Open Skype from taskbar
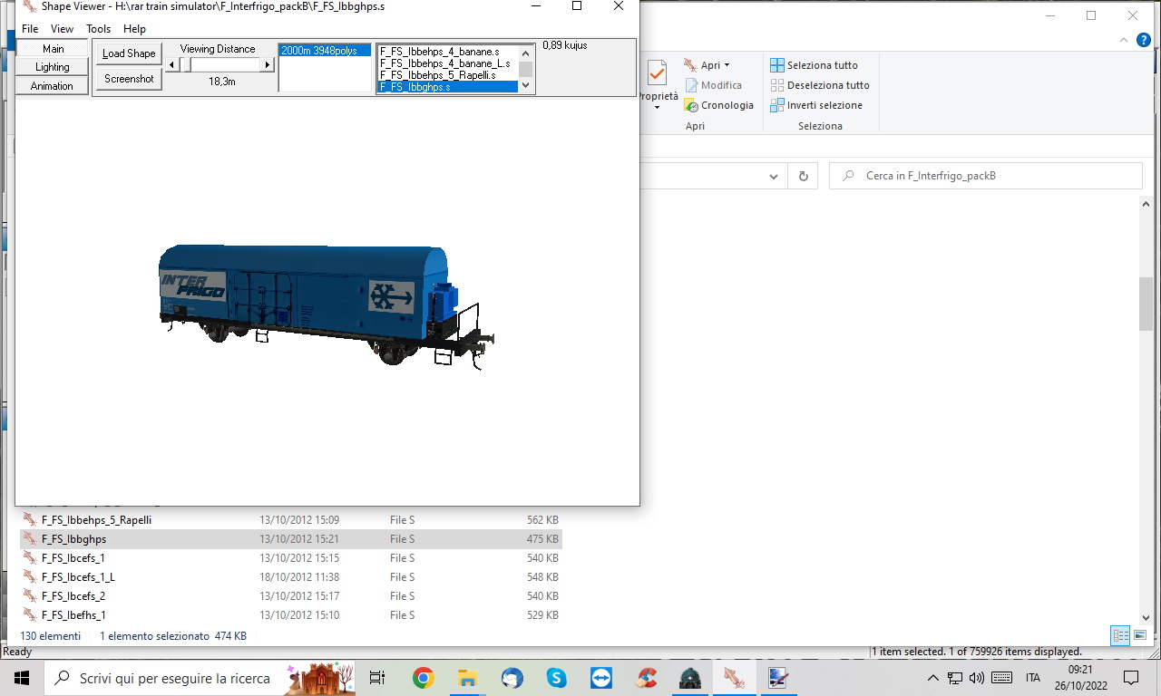 556,678
